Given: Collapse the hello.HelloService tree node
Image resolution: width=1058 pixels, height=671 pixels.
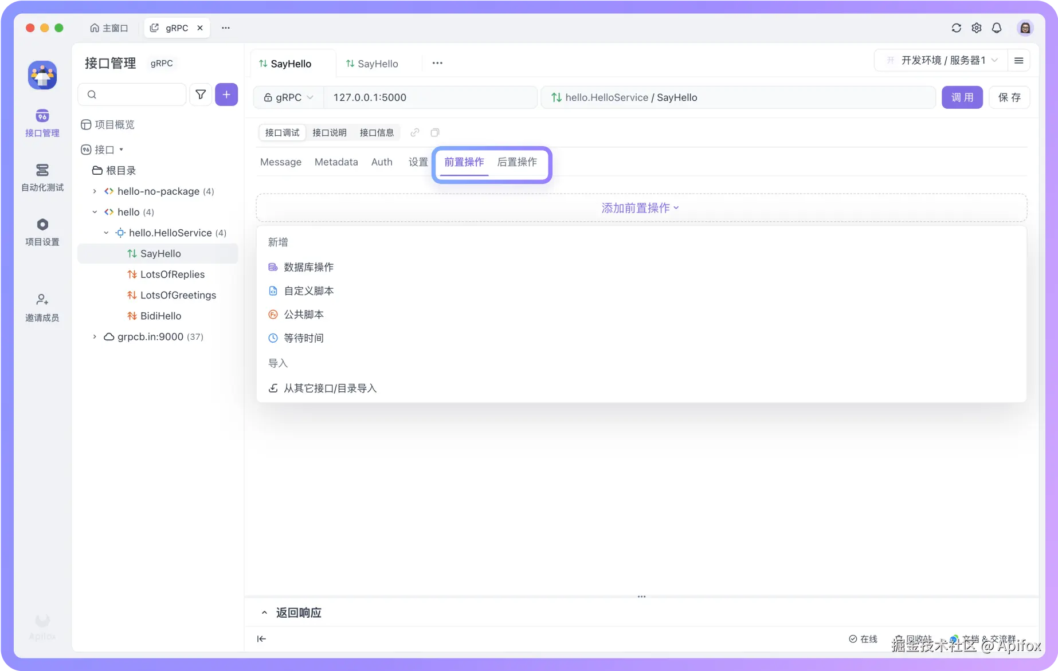Looking at the screenshot, I should [x=105, y=233].
